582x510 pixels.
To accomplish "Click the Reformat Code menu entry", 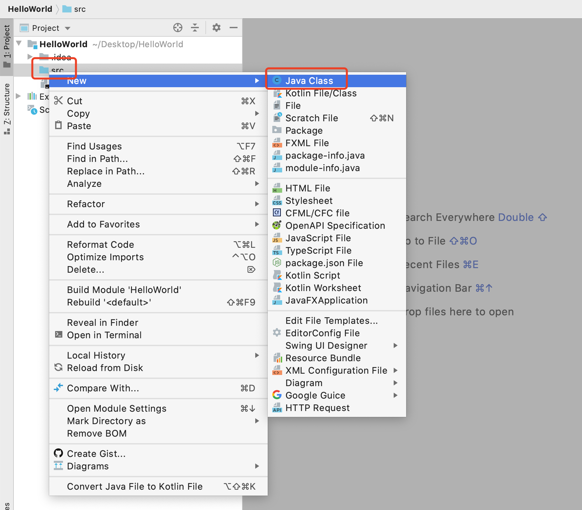I will click(x=100, y=245).
